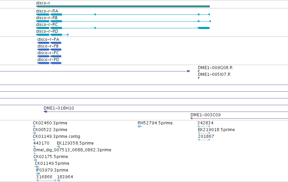Click the disco-r-RC transcript label
Image resolution: width=288 pixels, height=182 pixels.
pos(47,25)
